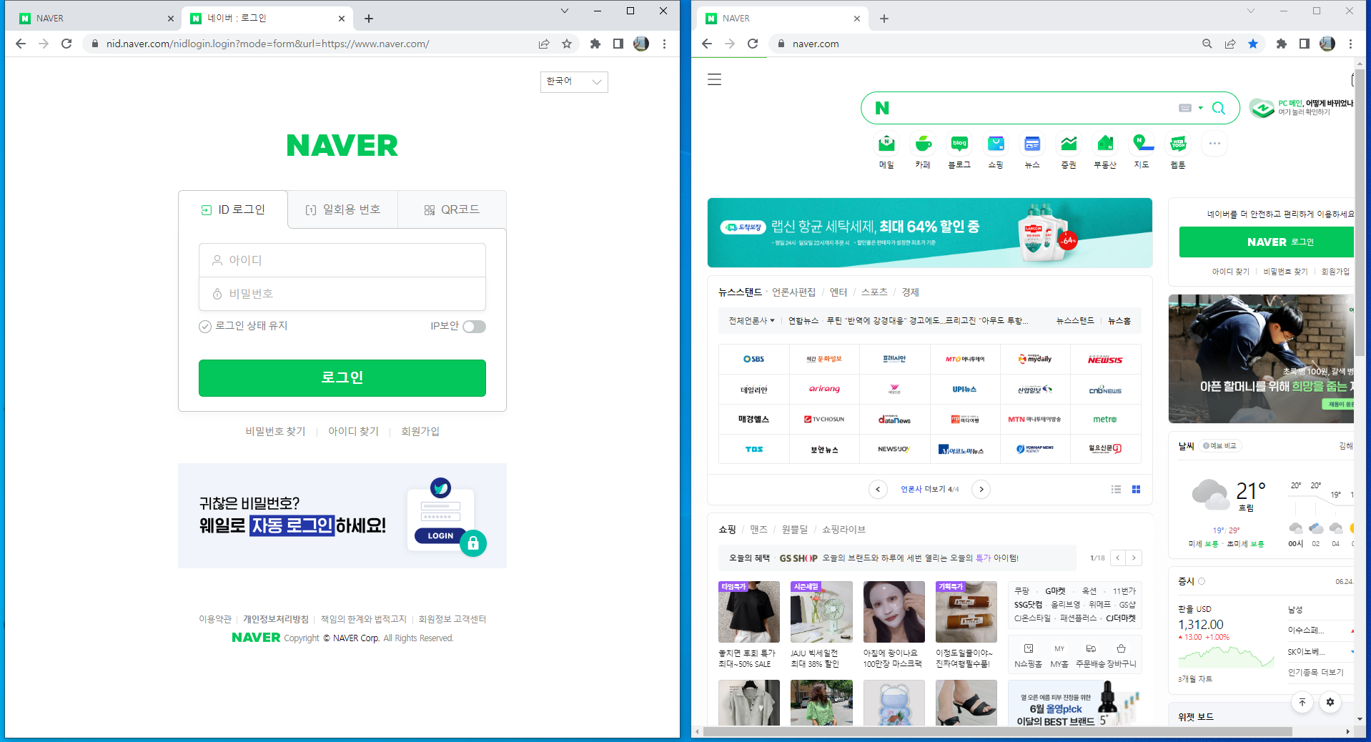Image resolution: width=1371 pixels, height=742 pixels.
Task: Open extensions puzzle icon in left window
Action: [595, 44]
